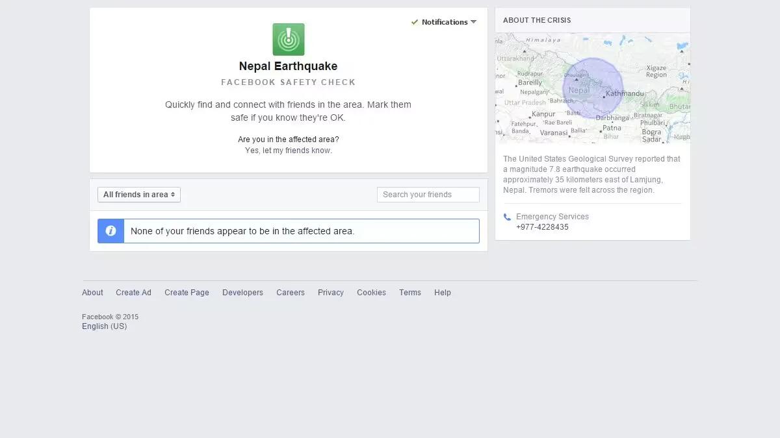Click the Are you in the affected area text

(x=289, y=140)
